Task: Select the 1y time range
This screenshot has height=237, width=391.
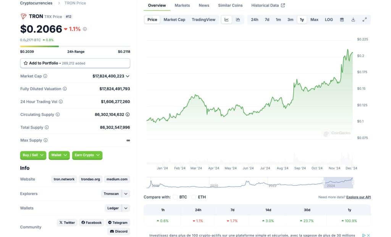Action: (302, 20)
